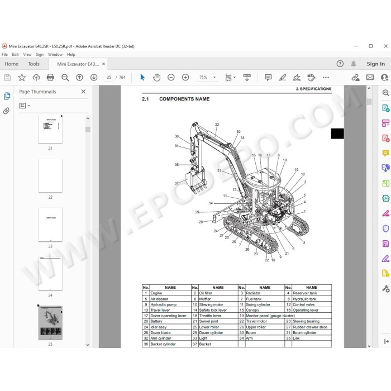This screenshot has width=391, height=391.
Task: Activate the selection arrow tool
Action: point(142,78)
